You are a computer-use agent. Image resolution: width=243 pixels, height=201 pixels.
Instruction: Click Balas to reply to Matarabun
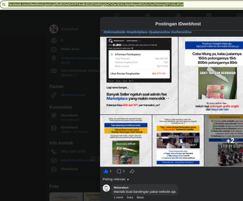tap(140, 197)
